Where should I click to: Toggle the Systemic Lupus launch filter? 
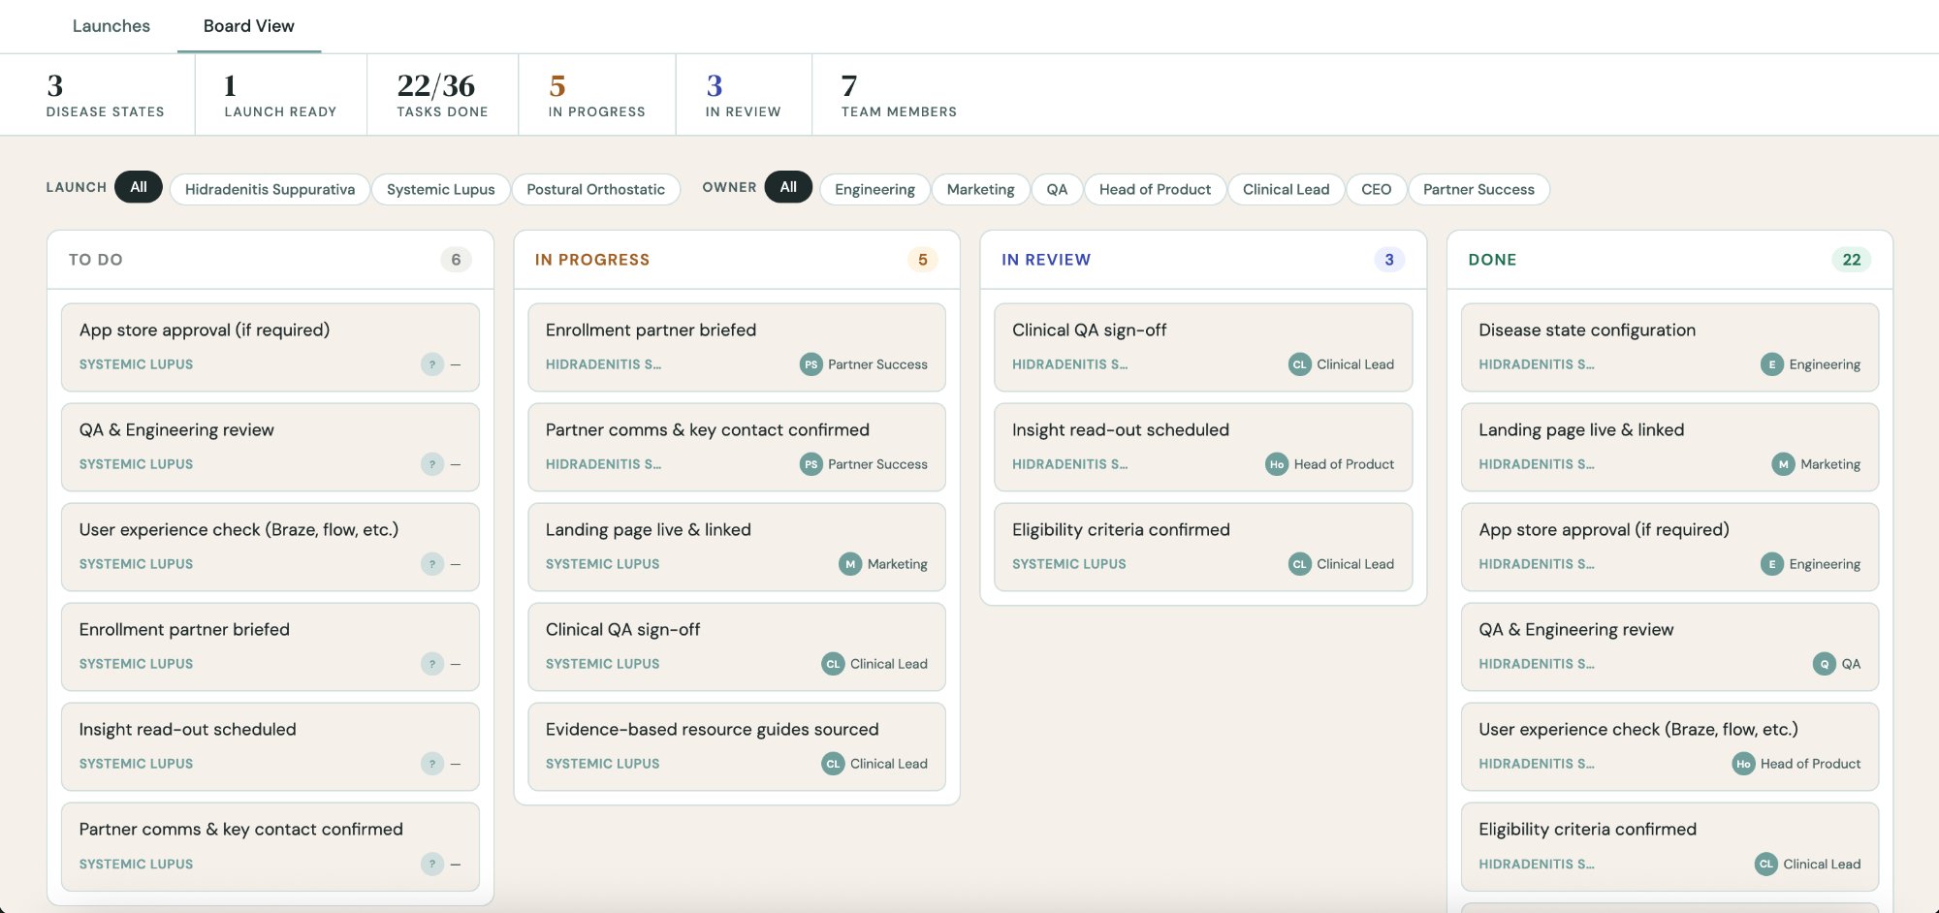pyautogui.click(x=440, y=189)
